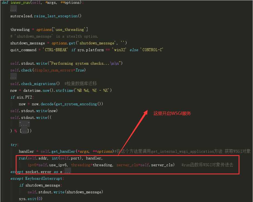Click datetime.now() call

click(38, 90)
